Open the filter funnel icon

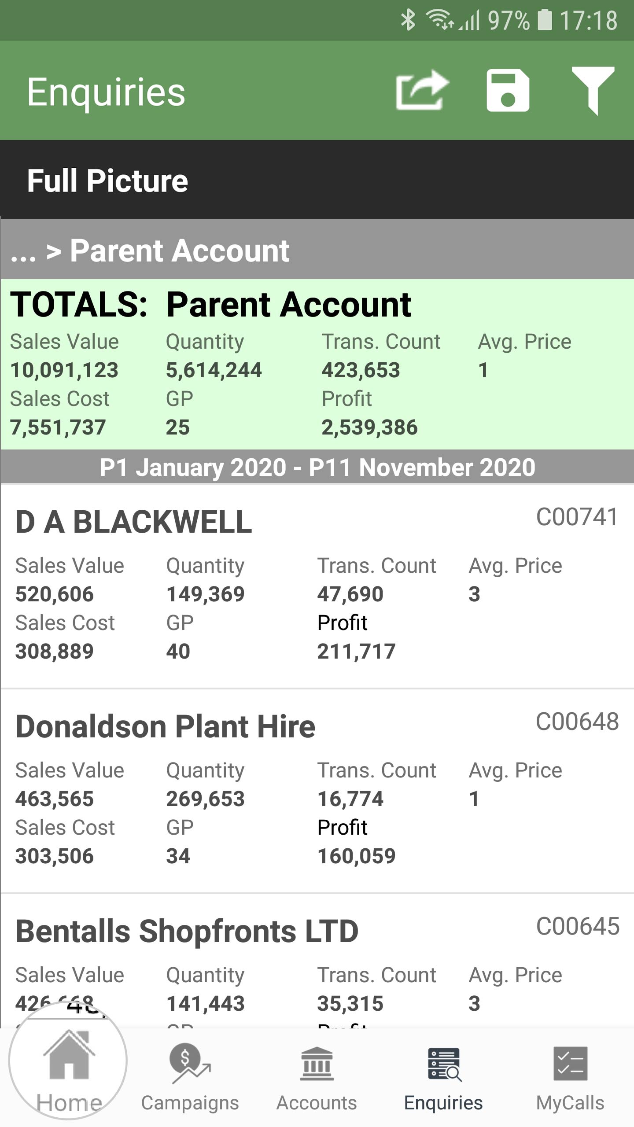593,91
